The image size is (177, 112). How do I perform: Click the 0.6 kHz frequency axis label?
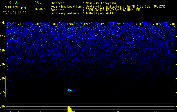point(2,106)
